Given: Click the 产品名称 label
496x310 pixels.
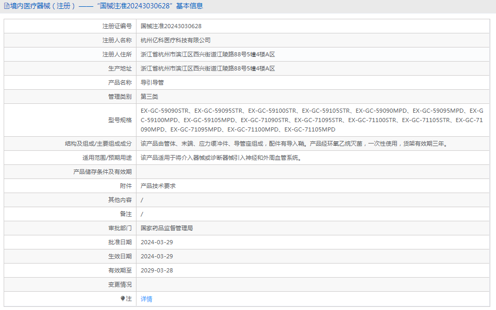Looking at the screenshot, I should (120, 82).
